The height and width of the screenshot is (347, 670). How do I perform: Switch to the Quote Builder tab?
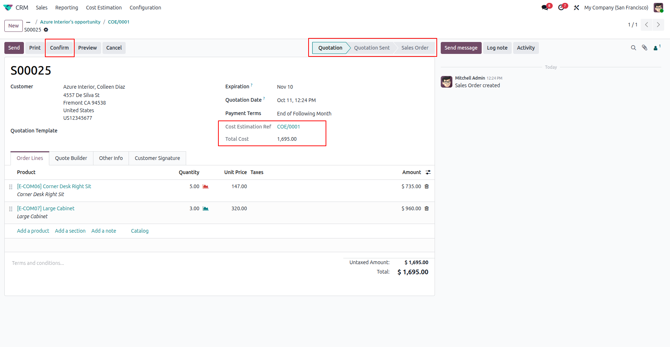[71, 158]
